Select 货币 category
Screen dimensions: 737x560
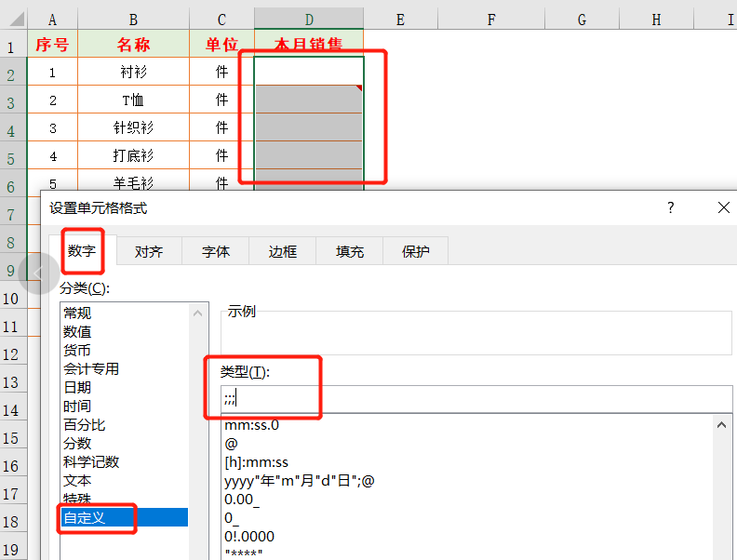pyautogui.click(x=125, y=350)
